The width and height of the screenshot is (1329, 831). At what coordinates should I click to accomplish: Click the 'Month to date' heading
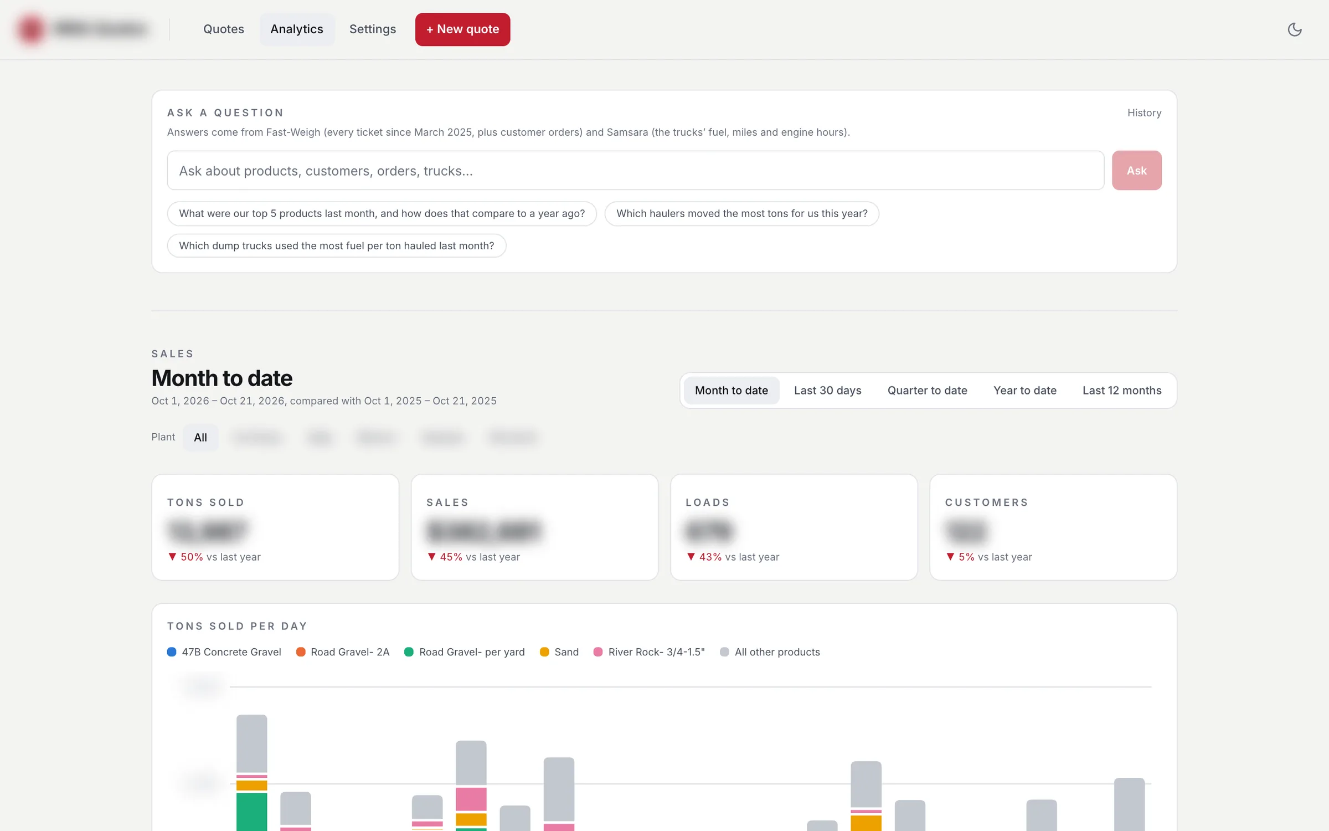coord(222,378)
